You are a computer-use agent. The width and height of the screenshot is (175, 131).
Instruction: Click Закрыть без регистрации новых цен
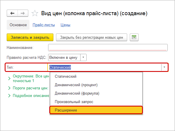tap(92, 37)
